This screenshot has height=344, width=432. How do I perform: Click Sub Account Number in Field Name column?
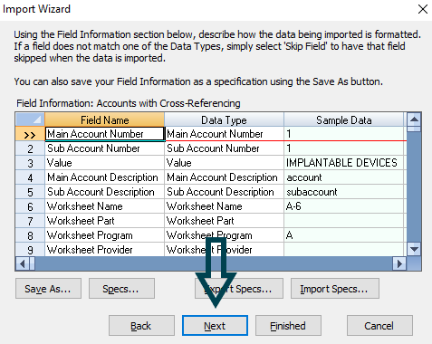tap(104, 148)
